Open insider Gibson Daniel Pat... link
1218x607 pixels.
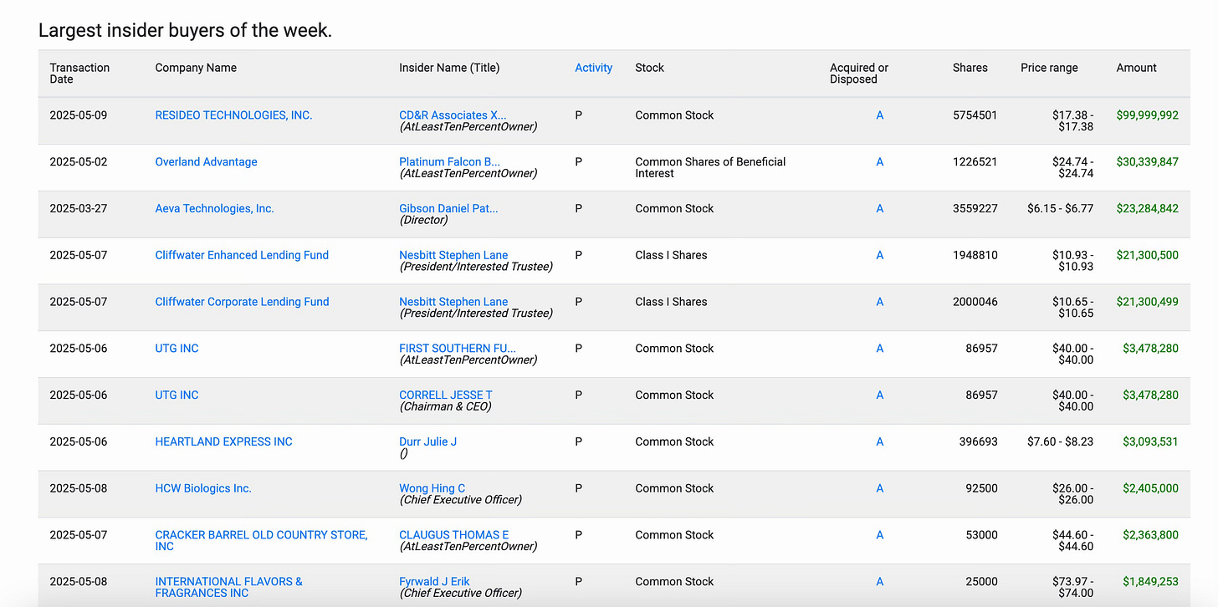(x=448, y=209)
